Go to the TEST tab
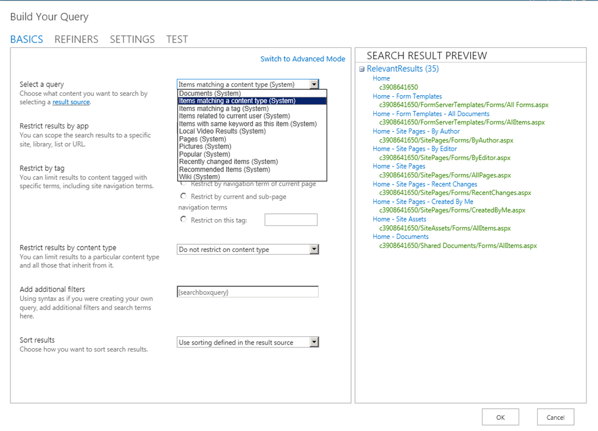 [177, 39]
